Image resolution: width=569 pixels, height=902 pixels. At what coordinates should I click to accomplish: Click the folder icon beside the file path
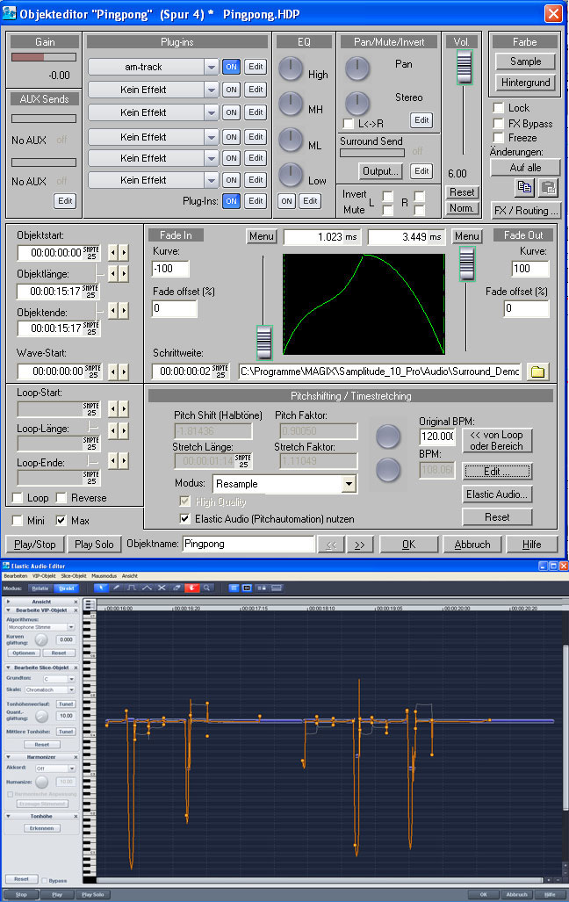tap(537, 372)
